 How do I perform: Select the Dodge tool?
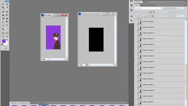7,22
